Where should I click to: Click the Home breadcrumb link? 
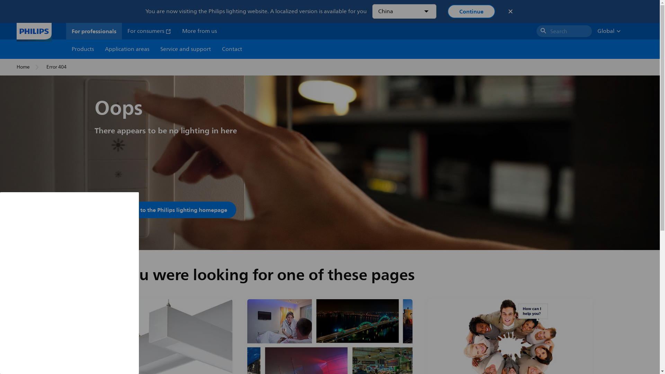click(x=23, y=67)
